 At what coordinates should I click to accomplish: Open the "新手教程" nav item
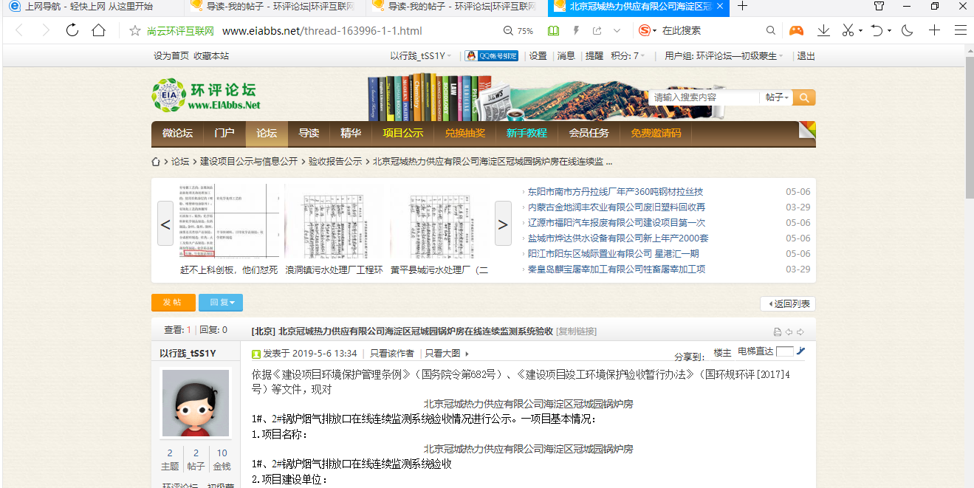coord(527,134)
